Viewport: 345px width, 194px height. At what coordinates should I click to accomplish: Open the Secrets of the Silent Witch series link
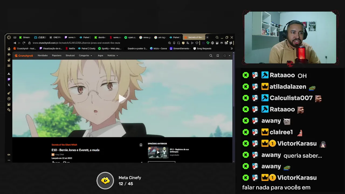point(64,145)
